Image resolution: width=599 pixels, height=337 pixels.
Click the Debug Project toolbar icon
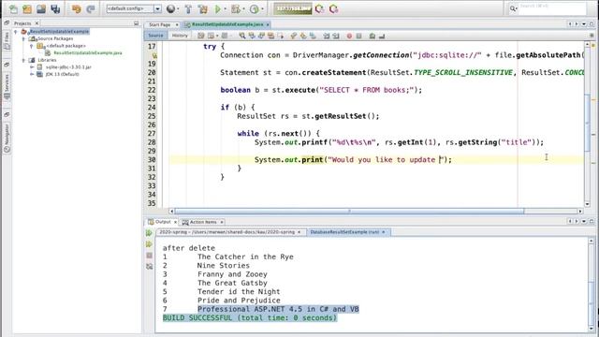[x=236, y=8]
